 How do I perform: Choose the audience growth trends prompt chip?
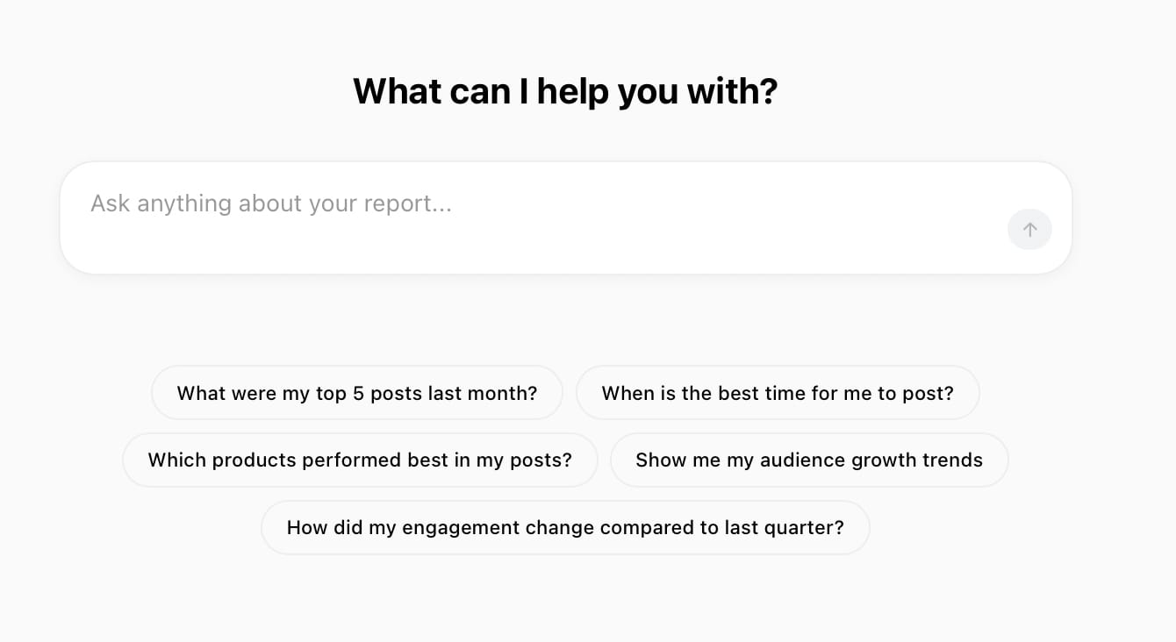(809, 460)
